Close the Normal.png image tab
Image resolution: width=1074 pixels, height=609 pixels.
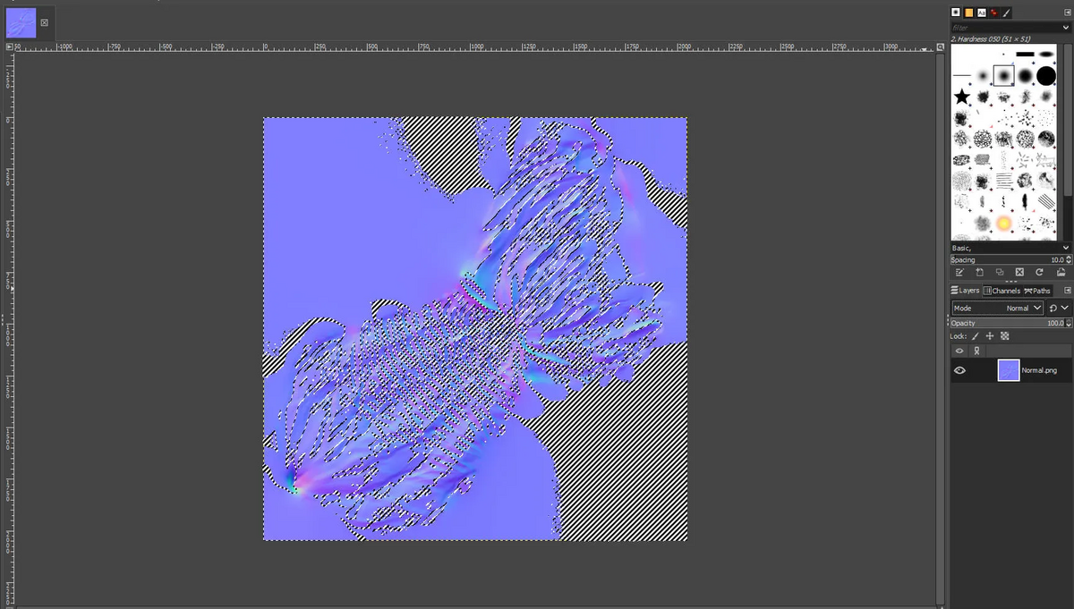(x=44, y=23)
